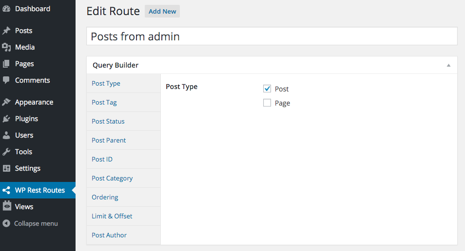Open Media via its camera icon

point(6,47)
